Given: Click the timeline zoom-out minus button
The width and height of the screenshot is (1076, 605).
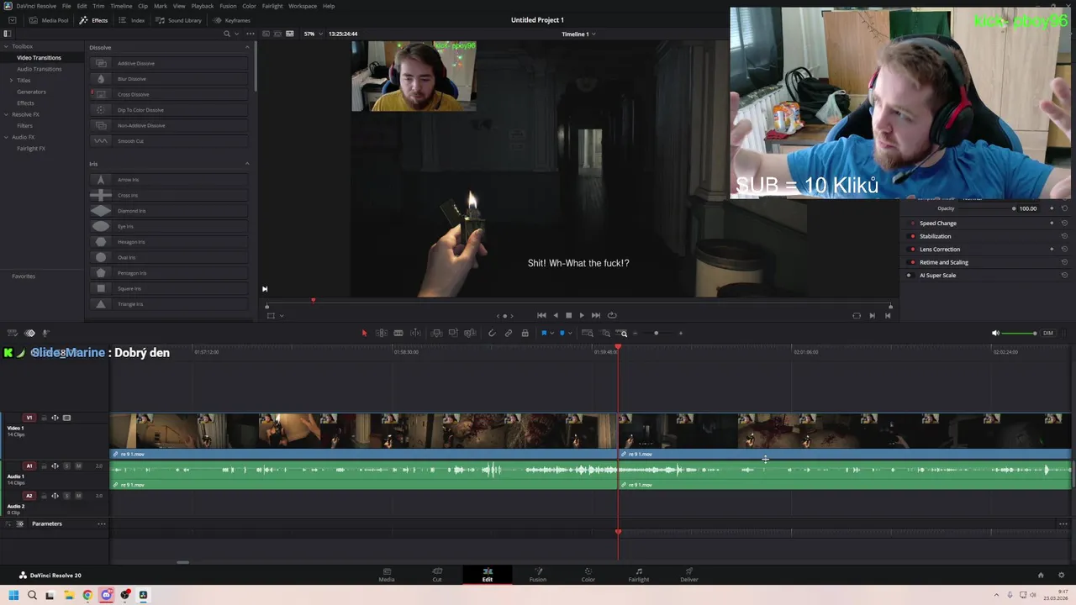Looking at the screenshot, I should pyautogui.click(x=635, y=334).
